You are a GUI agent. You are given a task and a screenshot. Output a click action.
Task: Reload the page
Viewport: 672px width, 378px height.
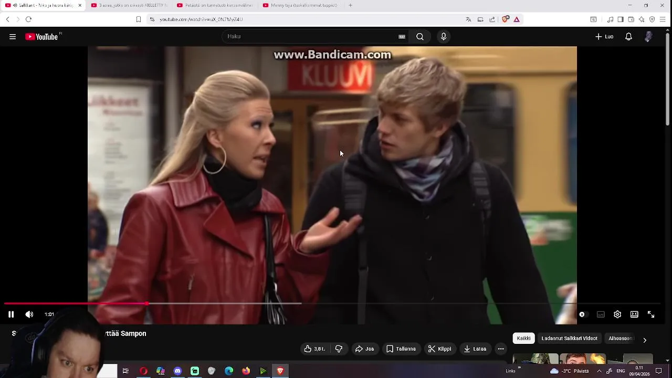tap(28, 19)
